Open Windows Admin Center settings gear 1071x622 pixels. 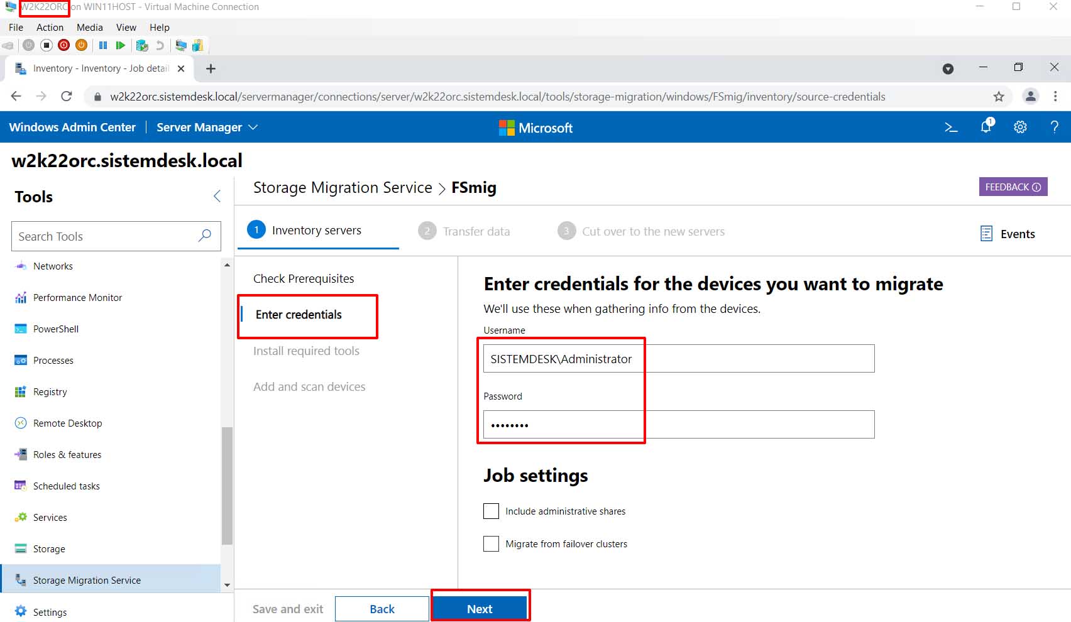click(x=1020, y=128)
